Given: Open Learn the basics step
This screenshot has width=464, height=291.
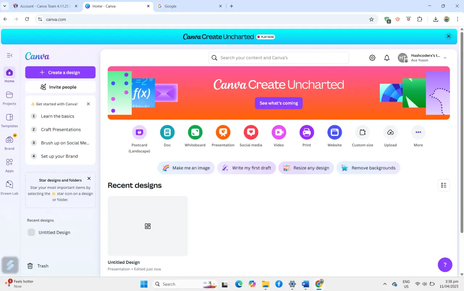Looking at the screenshot, I should 60,116.
